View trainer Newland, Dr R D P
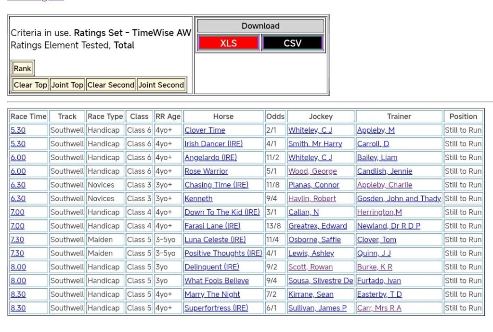Screen dimensions: 493x332 [389, 226]
